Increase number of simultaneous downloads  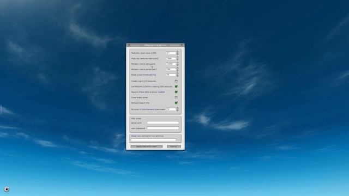pyautogui.click(x=177, y=108)
